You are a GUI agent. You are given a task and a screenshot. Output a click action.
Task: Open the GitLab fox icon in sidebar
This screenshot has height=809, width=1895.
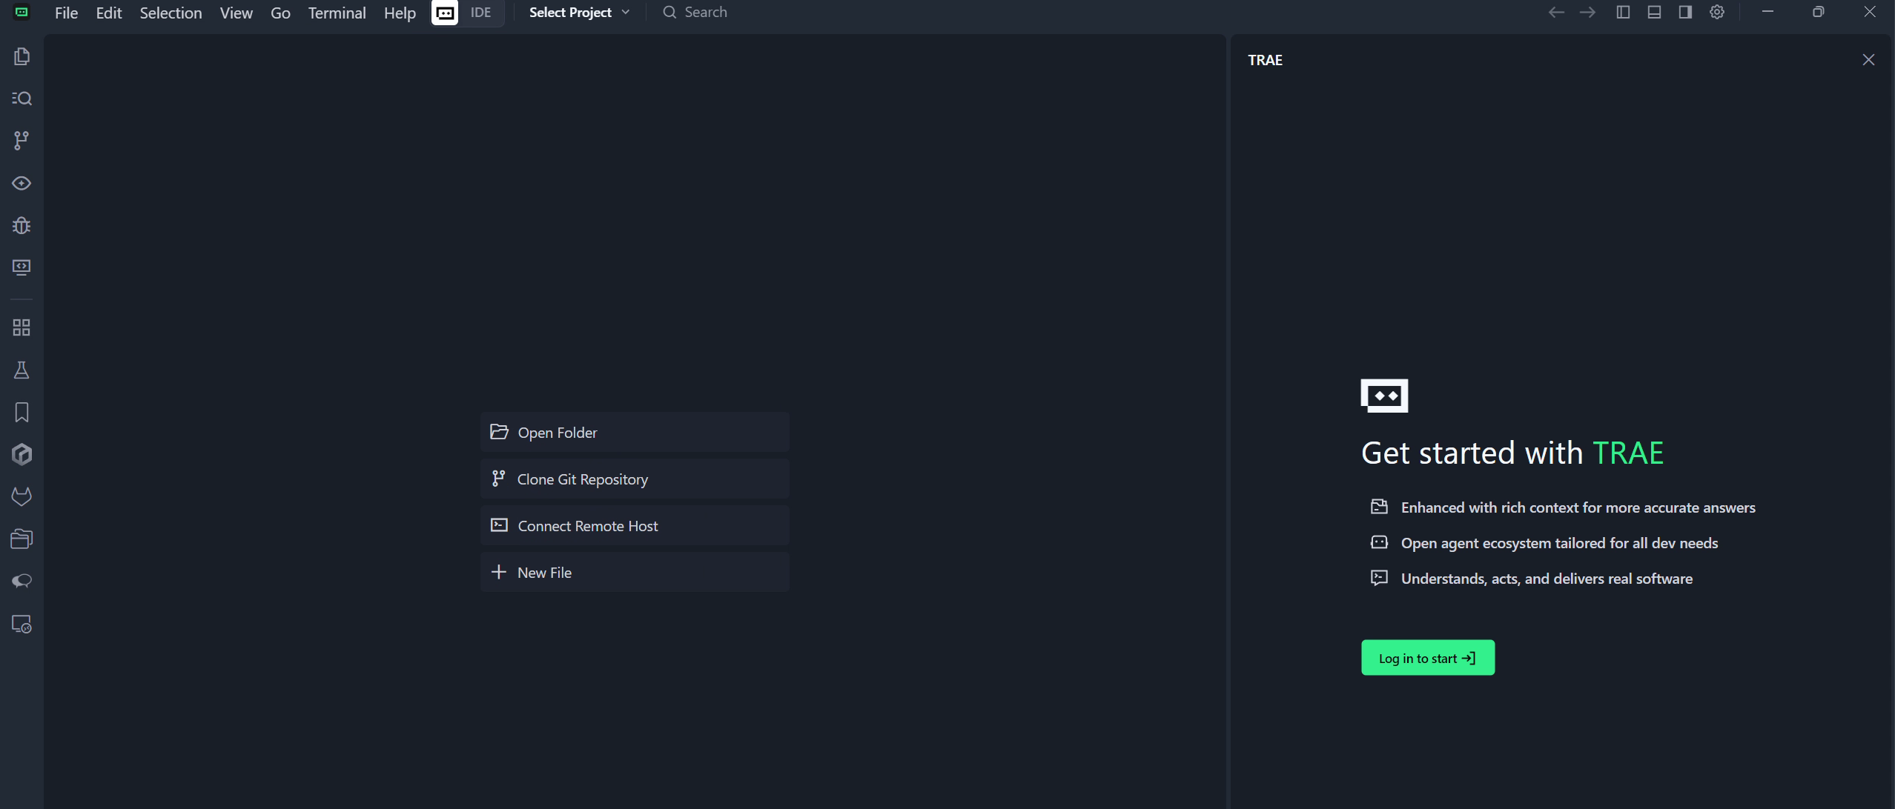click(22, 496)
